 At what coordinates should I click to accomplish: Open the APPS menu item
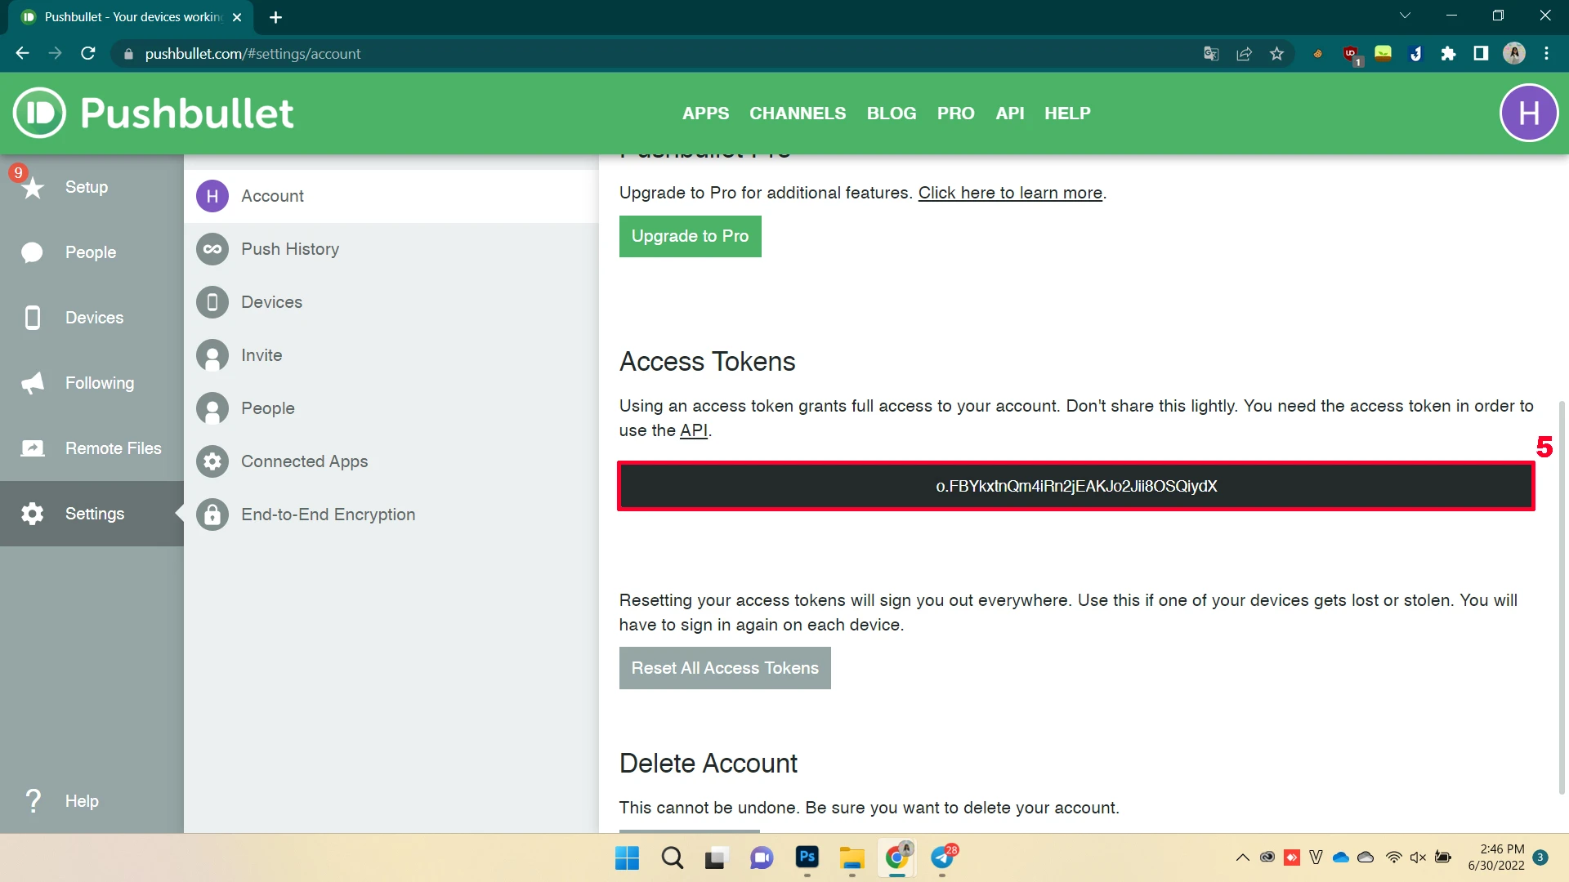click(x=706, y=114)
